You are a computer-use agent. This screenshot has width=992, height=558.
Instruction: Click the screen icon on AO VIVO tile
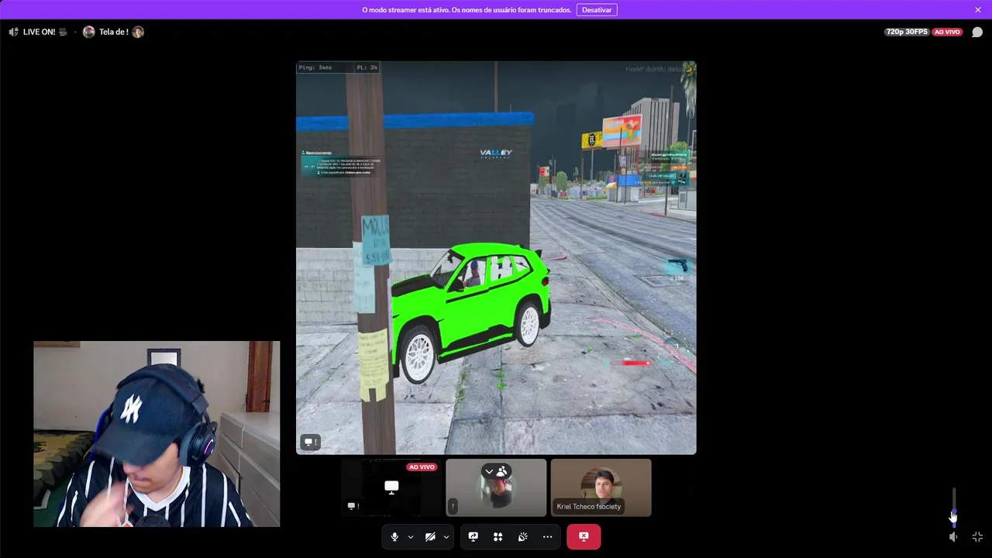pyautogui.click(x=353, y=506)
